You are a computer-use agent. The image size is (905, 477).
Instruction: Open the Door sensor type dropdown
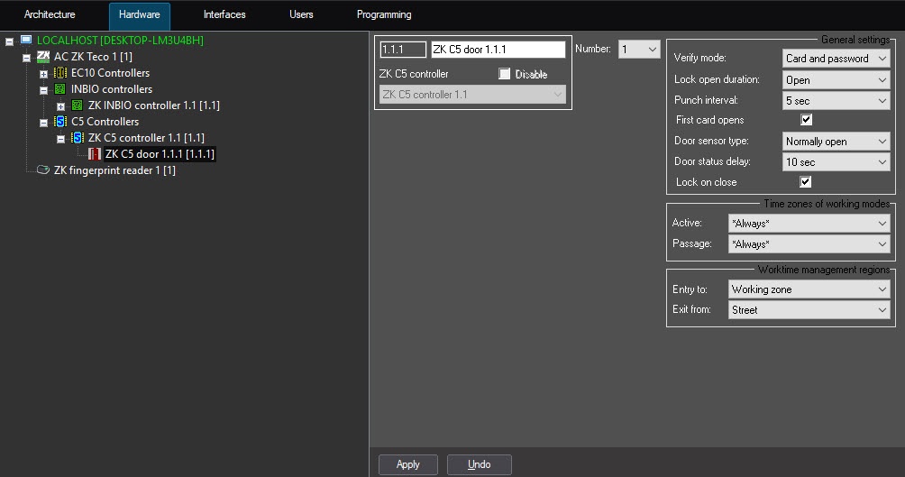tap(836, 141)
